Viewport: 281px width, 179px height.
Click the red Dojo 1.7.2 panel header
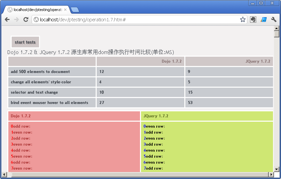point(74,116)
